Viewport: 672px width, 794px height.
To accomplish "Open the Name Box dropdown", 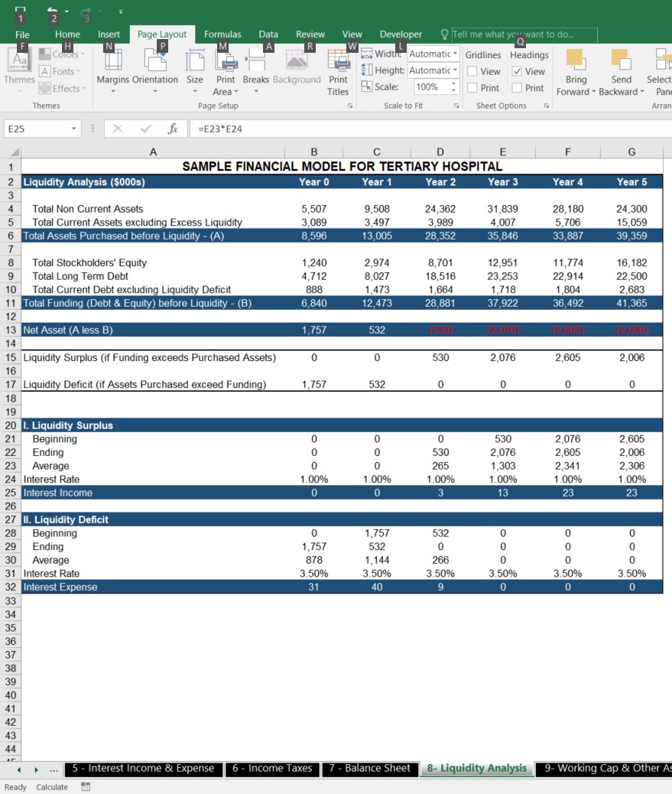I will 74,129.
